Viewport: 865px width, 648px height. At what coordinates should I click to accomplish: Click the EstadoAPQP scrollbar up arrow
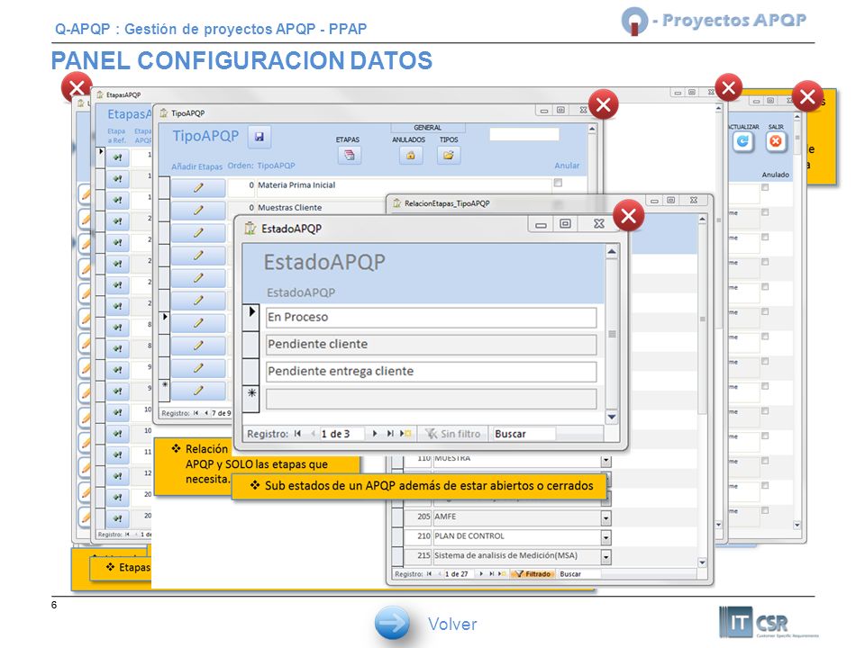pos(611,252)
